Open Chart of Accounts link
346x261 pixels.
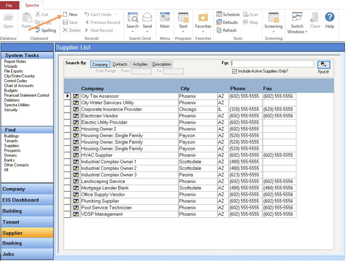(x=19, y=86)
